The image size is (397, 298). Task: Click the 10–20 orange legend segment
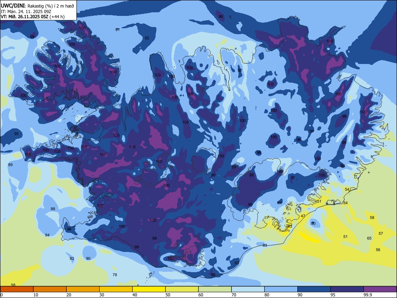pyautogui.click(x=50, y=289)
